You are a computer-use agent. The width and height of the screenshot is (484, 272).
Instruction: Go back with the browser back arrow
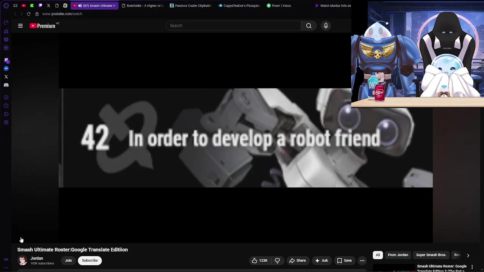(x=15, y=14)
